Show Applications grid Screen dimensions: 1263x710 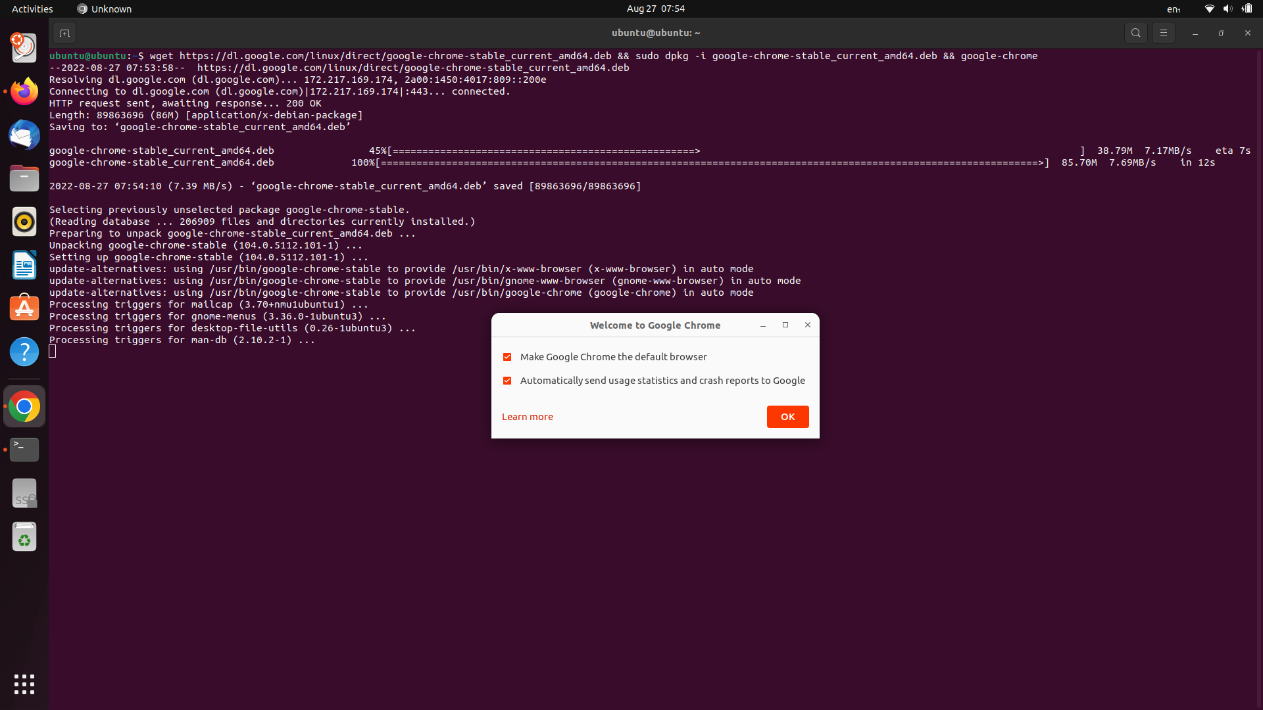[24, 684]
